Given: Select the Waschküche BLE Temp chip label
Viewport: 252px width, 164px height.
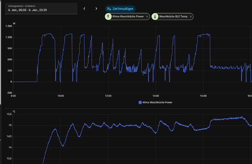Looking at the screenshot, I should point(173,16).
